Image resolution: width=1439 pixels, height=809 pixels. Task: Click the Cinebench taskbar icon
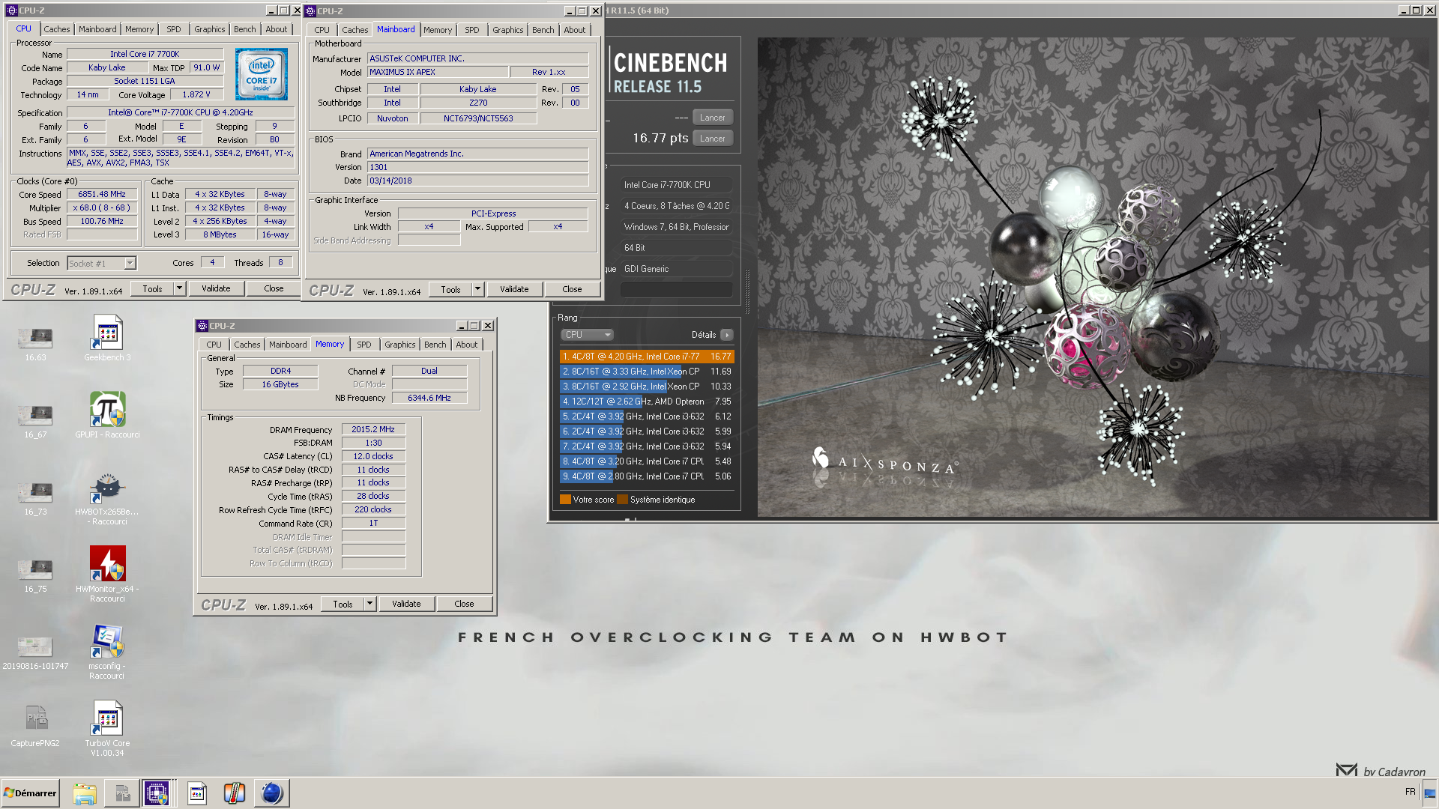pyautogui.click(x=271, y=793)
